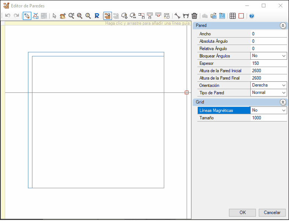289x221 pixels.
Task: Open help with the blue question mark
Action: [x=251, y=16]
